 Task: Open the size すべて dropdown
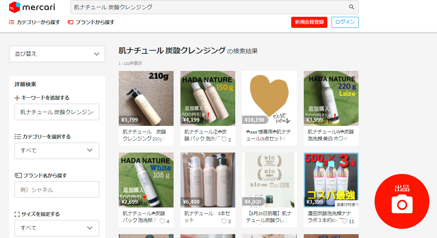[57, 228]
